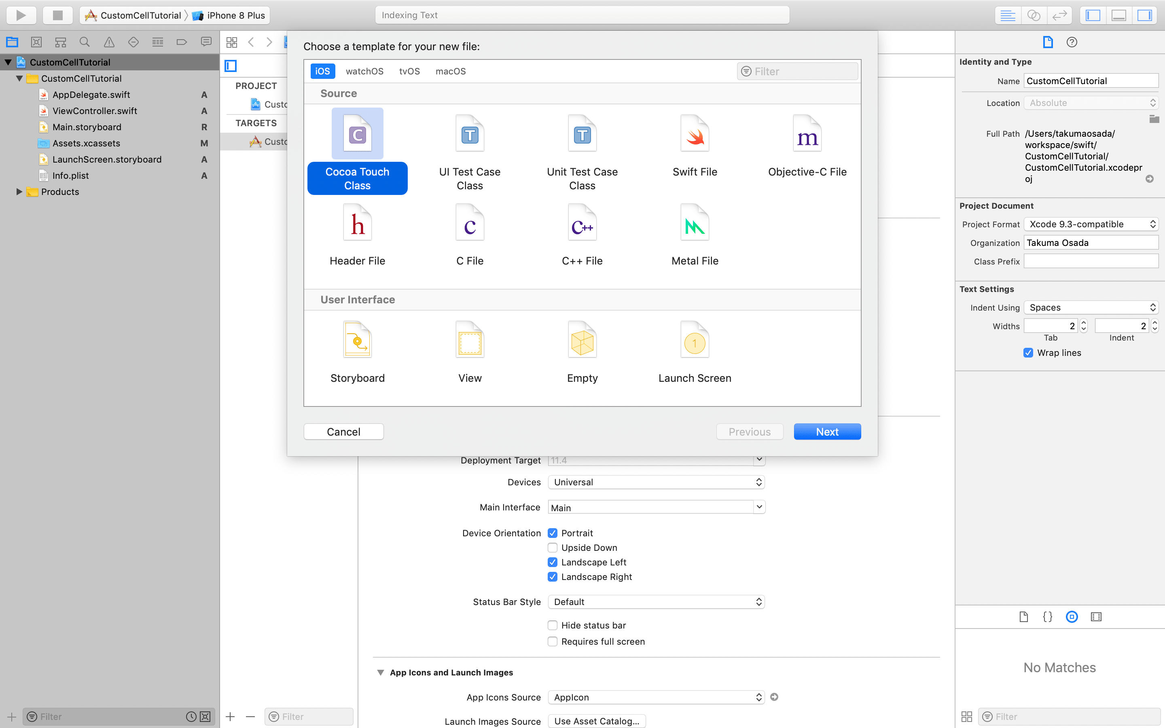The width and height of the screenshot is (1165, 728).
Task: Check the Hide status bar option
Action: pos(553,625)
